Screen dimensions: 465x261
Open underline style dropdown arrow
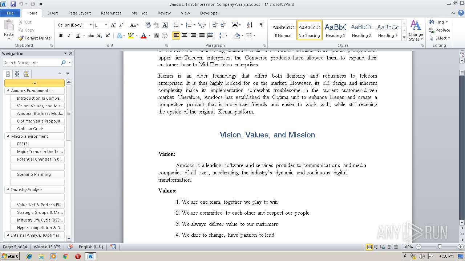coord(84,36)
